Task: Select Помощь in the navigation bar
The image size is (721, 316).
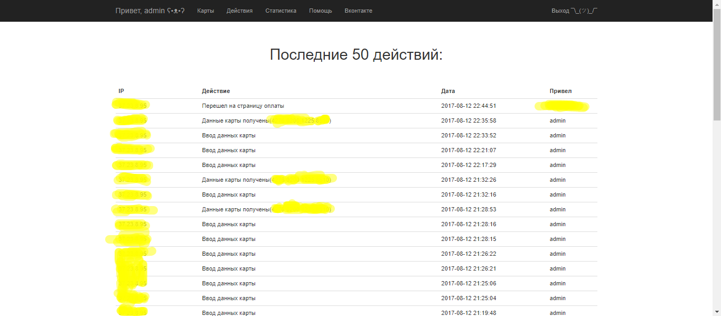Action: pos(321,11)
